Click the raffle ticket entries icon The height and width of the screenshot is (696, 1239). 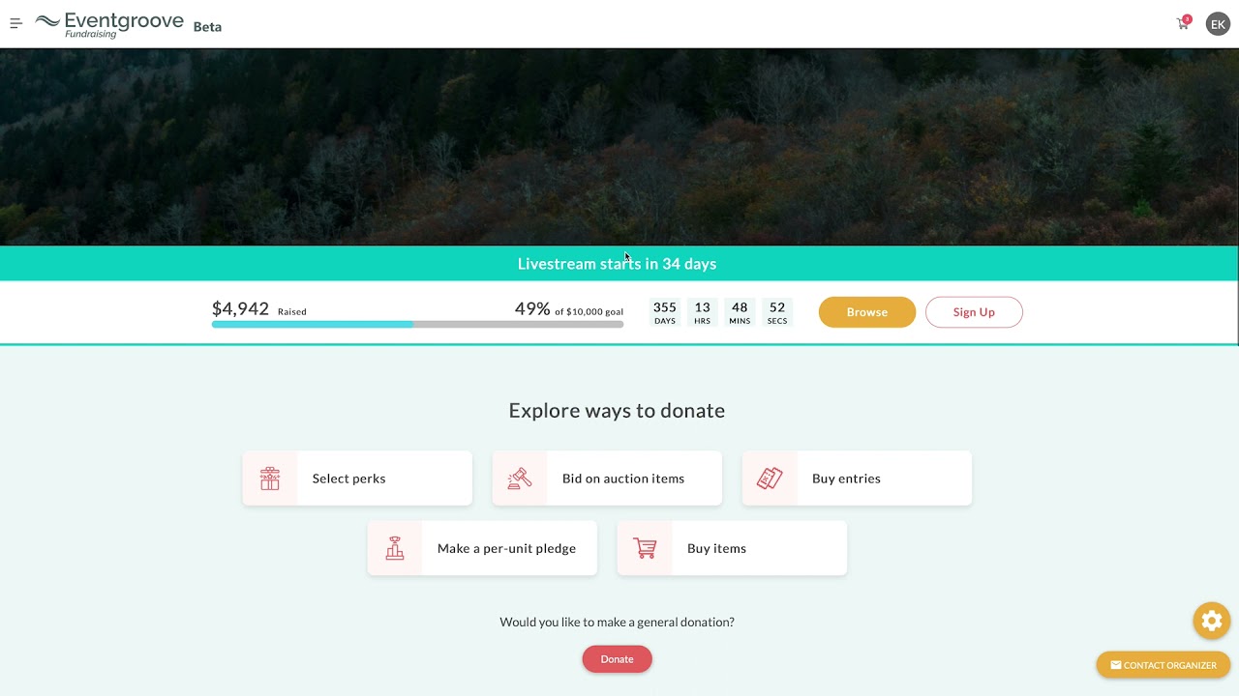pos(770,478)
